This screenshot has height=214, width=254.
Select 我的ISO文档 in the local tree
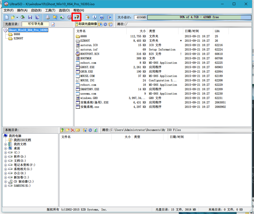point(22,140)
